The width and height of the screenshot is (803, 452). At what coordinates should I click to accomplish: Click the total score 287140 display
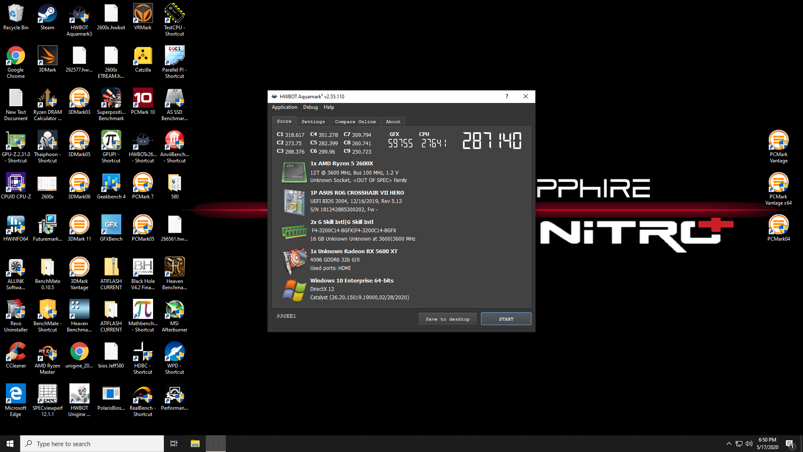coord(492,141)
